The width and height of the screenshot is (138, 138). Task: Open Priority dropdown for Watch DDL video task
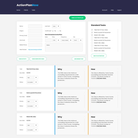pos(32,125)
